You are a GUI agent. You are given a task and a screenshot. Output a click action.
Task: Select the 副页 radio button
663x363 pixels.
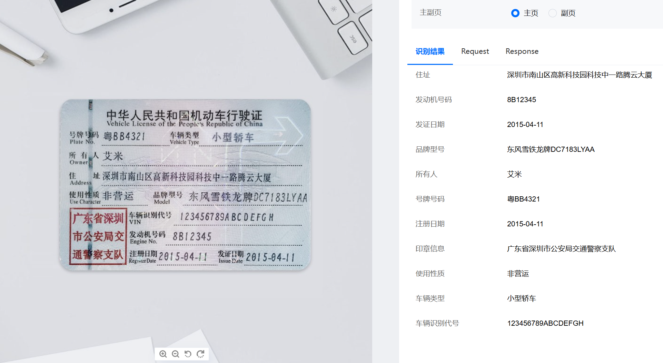tap(553, 13)
